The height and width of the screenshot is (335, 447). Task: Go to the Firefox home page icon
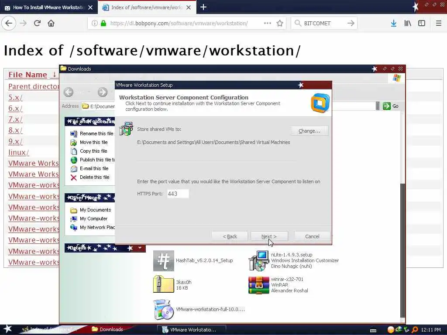(51, 23)
